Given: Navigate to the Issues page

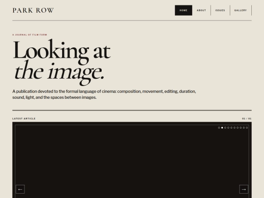Looking at the screenshot, I should pos(220,10).
